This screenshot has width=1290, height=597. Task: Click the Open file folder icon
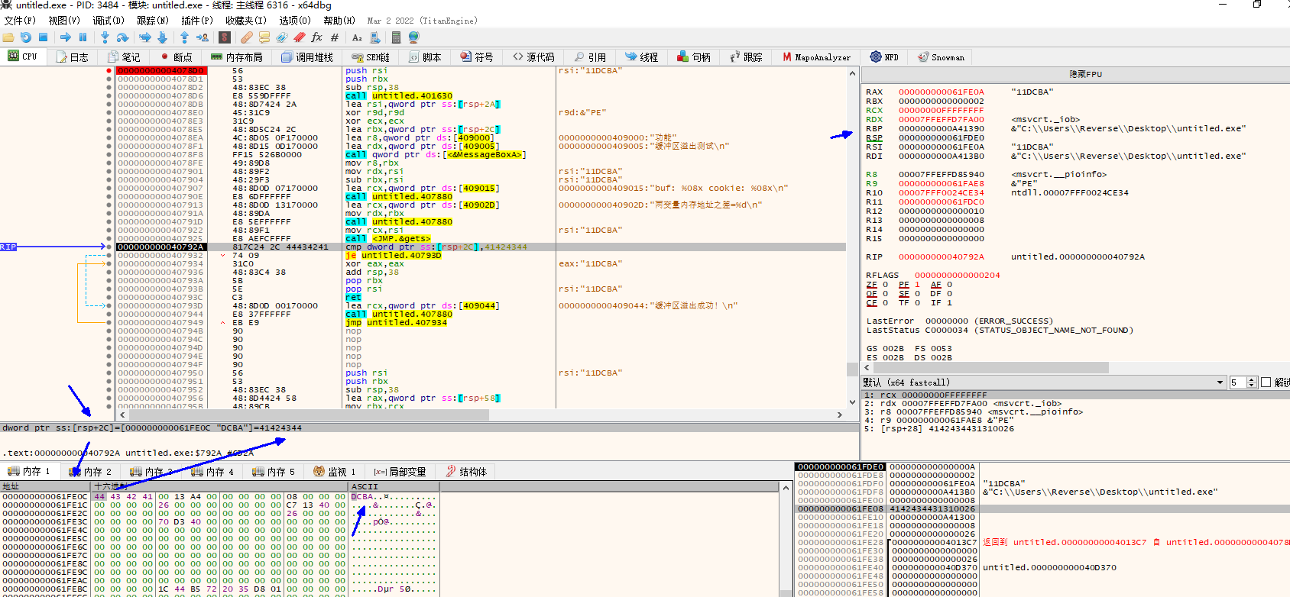point(8,37)
